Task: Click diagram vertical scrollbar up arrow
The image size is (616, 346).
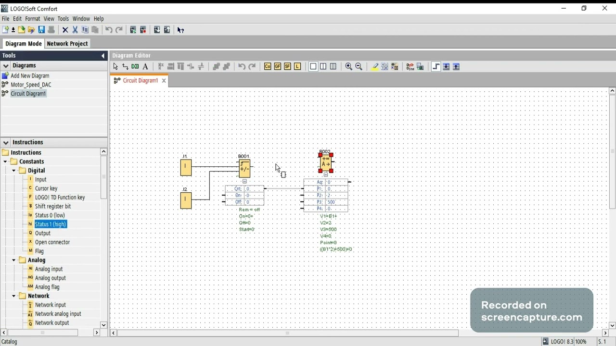Action: 612,91
